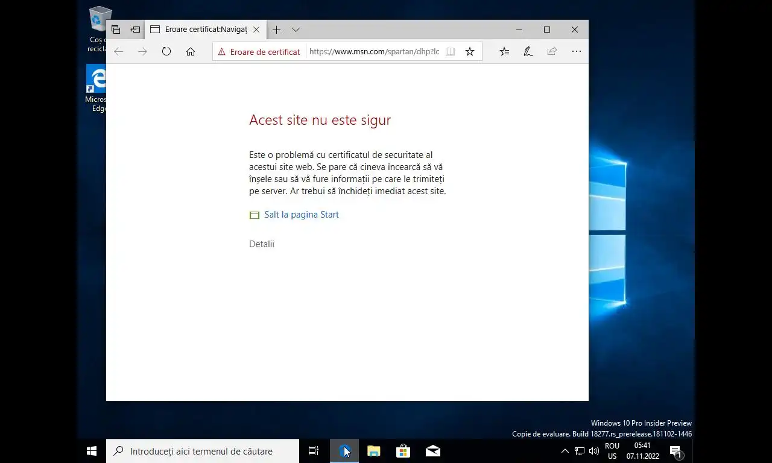Expand the Detalii section
The image size is (772, 463).
point(262,244)
